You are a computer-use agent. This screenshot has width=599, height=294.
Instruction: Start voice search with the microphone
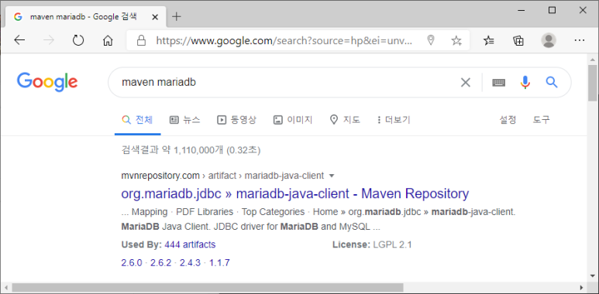coord(525,82)
